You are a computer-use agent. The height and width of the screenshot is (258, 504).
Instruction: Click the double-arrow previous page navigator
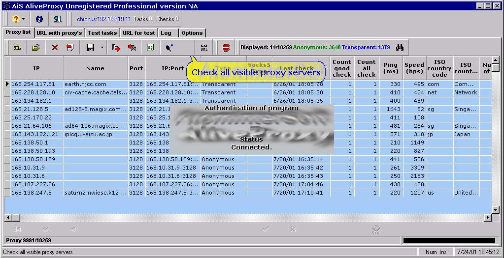point(45,229)
